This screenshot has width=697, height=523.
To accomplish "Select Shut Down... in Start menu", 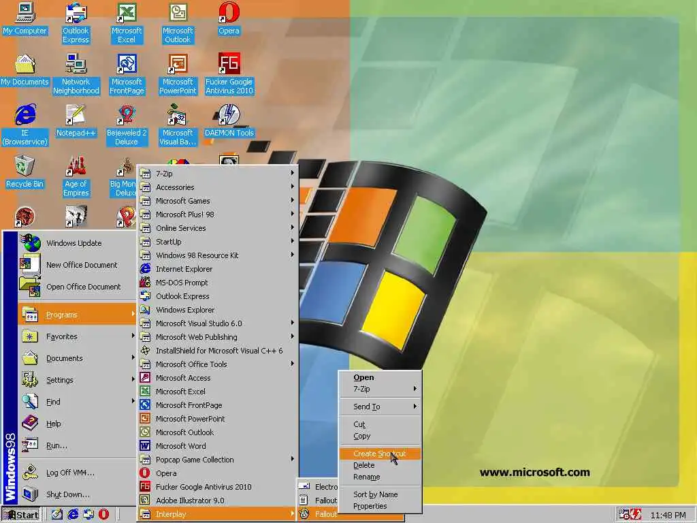I will pyautogui.click(x=78, y=494).
